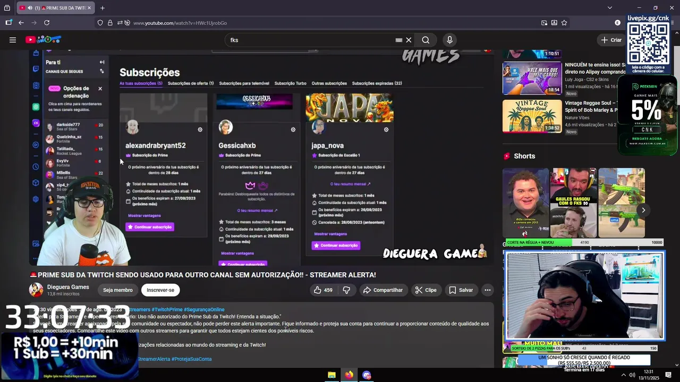680x382 pixels.
Task: Open the YouTube guide hamburger menu
Action: 13,40
